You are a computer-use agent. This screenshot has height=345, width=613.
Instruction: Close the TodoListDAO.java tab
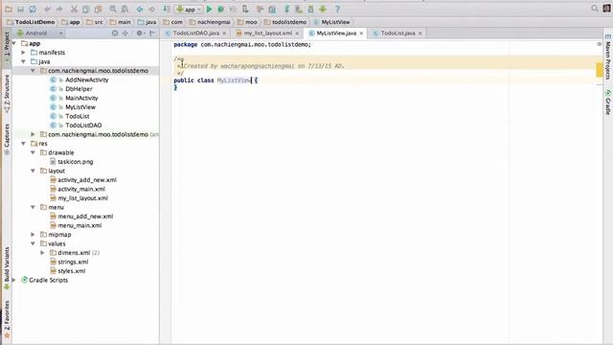[224, 34]
